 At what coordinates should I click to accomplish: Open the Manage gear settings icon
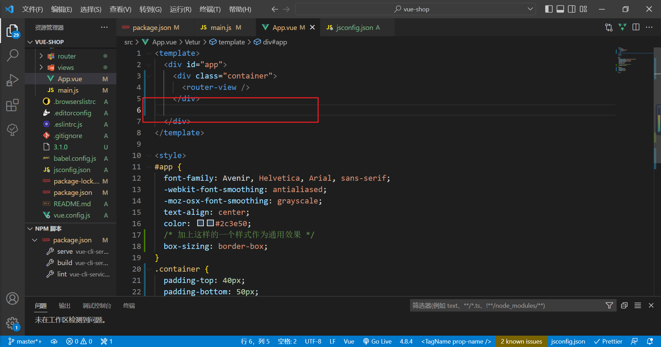coord(12,323)
